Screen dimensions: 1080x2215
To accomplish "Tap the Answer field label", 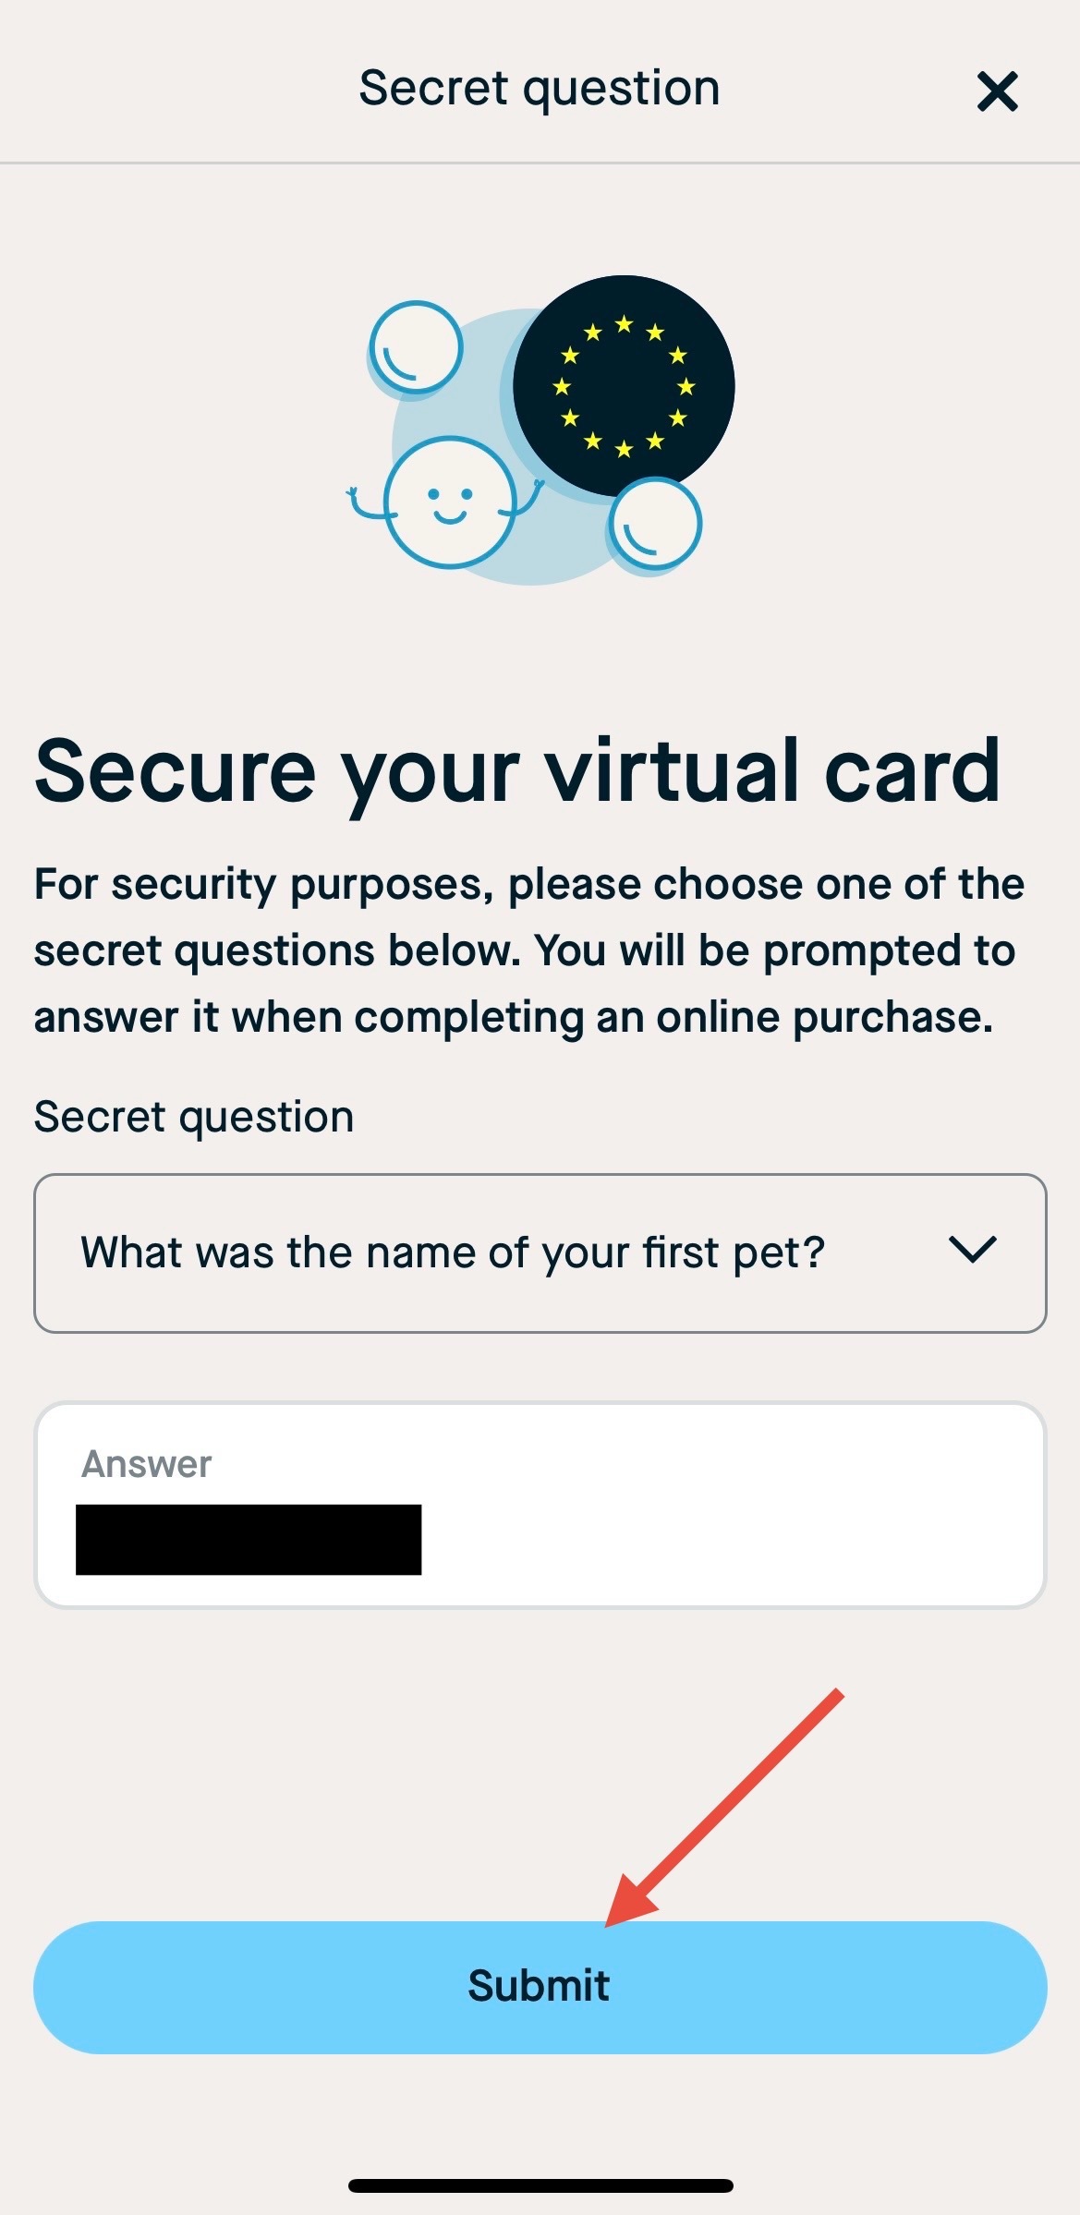I will pyautogui.click(x=147, y=1464).
